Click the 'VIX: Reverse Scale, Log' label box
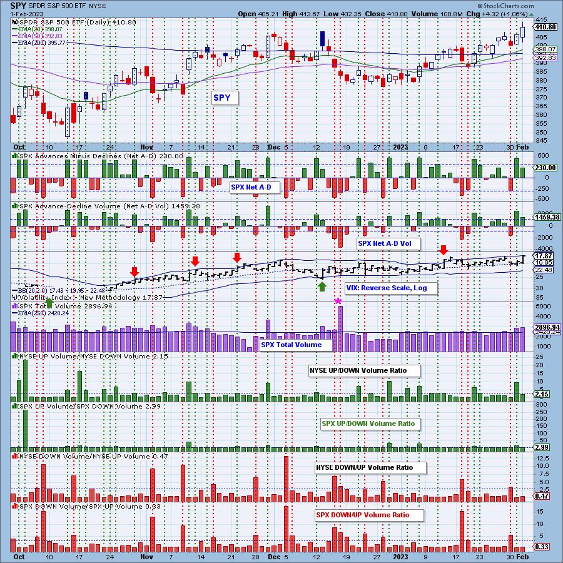Viewport: 563px width, 563px height. 391,288
